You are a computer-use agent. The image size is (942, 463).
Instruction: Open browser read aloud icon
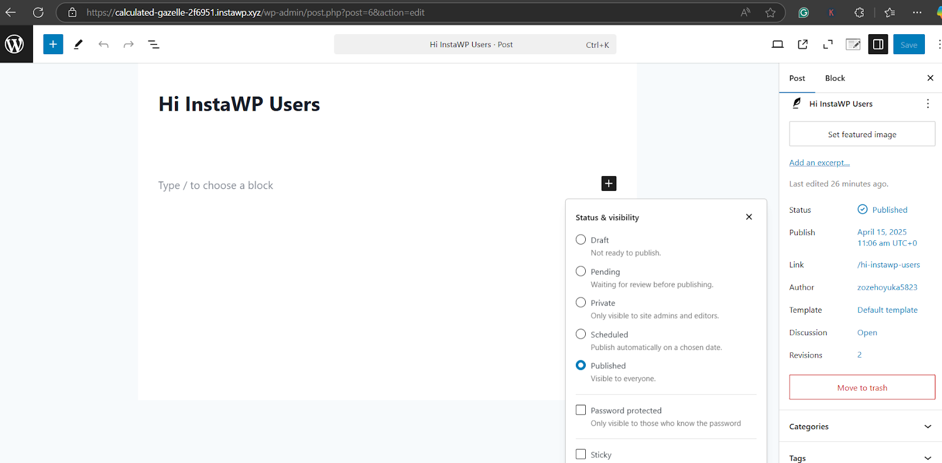point(745,12)
